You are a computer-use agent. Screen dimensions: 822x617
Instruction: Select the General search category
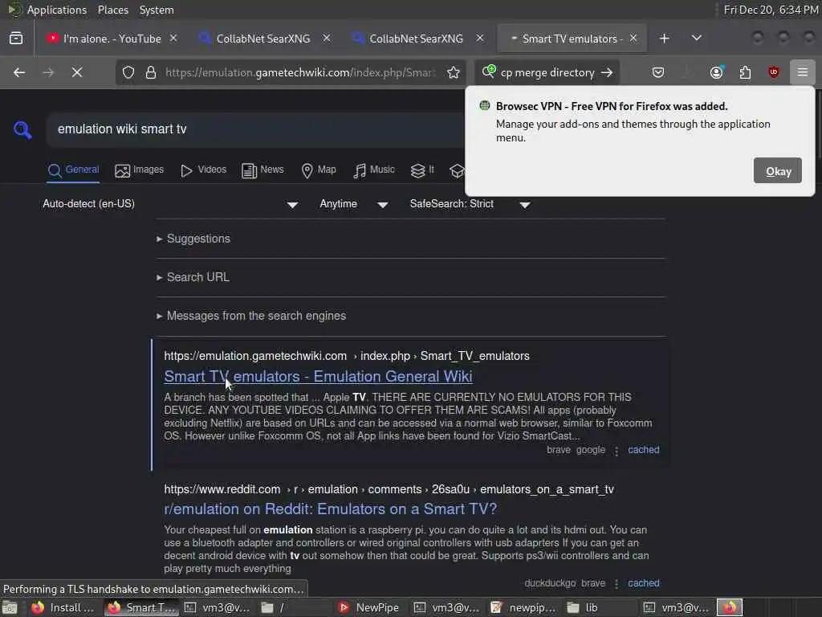point(73,170)
